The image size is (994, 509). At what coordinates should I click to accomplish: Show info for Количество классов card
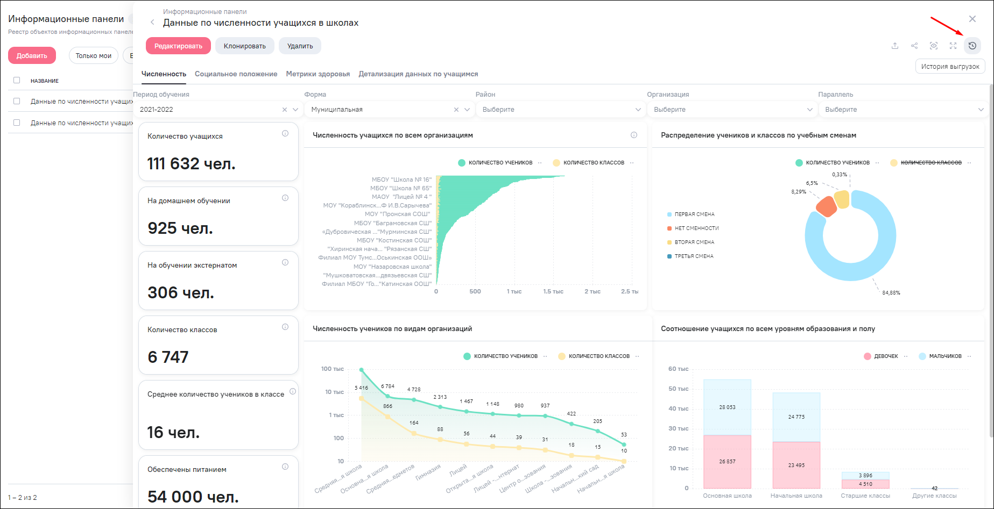click(285, 327)
